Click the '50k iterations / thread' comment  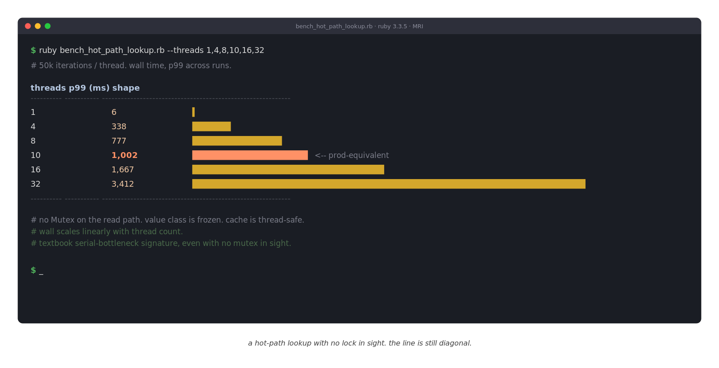coord(131,66)
